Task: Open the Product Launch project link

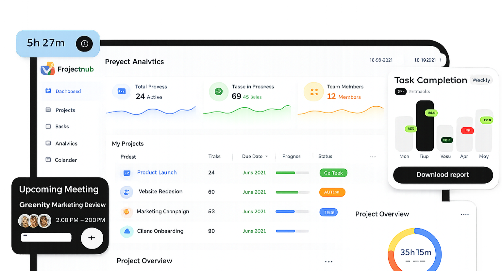Action: 157,173
